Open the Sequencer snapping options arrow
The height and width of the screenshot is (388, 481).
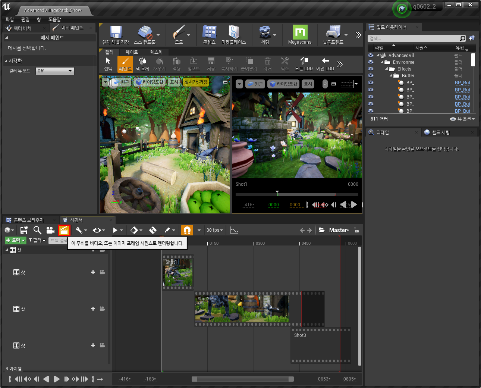click(199, 230)
